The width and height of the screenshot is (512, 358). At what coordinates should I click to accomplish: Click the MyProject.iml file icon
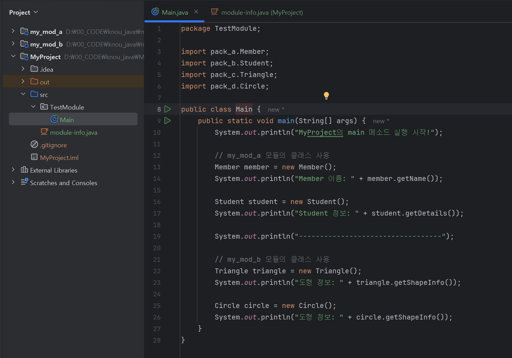pyautogui.click(x=34, y=157)
